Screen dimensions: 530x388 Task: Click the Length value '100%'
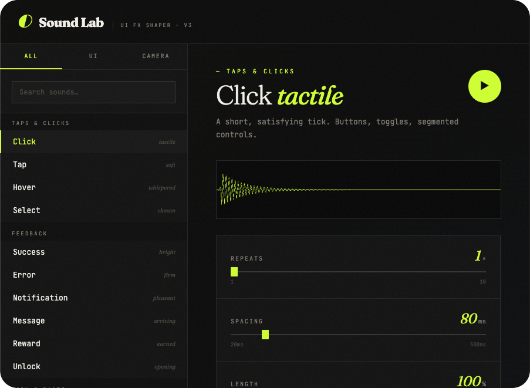tap(471, 382)
